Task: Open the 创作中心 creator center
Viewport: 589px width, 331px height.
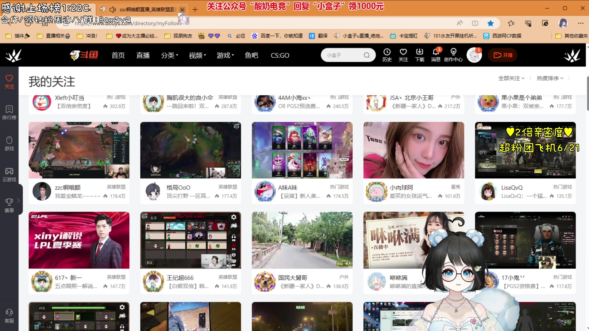Action: pyautogui.click(x=453, y=55)
